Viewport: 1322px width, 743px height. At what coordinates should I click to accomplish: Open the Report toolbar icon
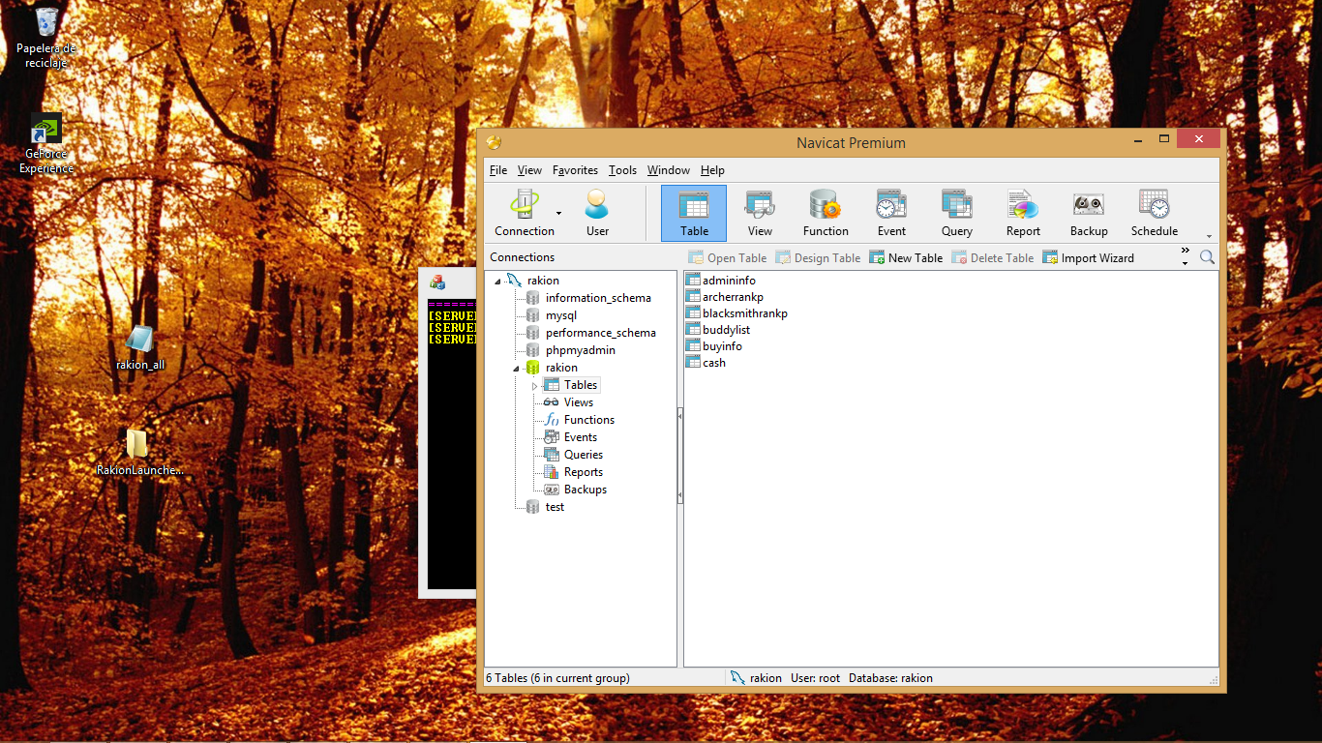point(1023,213)
